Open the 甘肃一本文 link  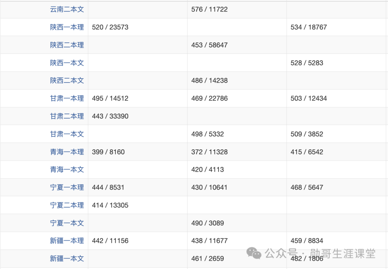(x=67, y=134)
